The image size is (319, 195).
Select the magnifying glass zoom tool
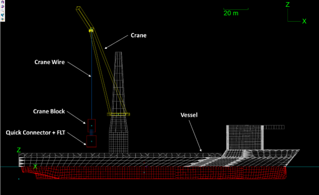pyautogui.click(x=2, y=10)
